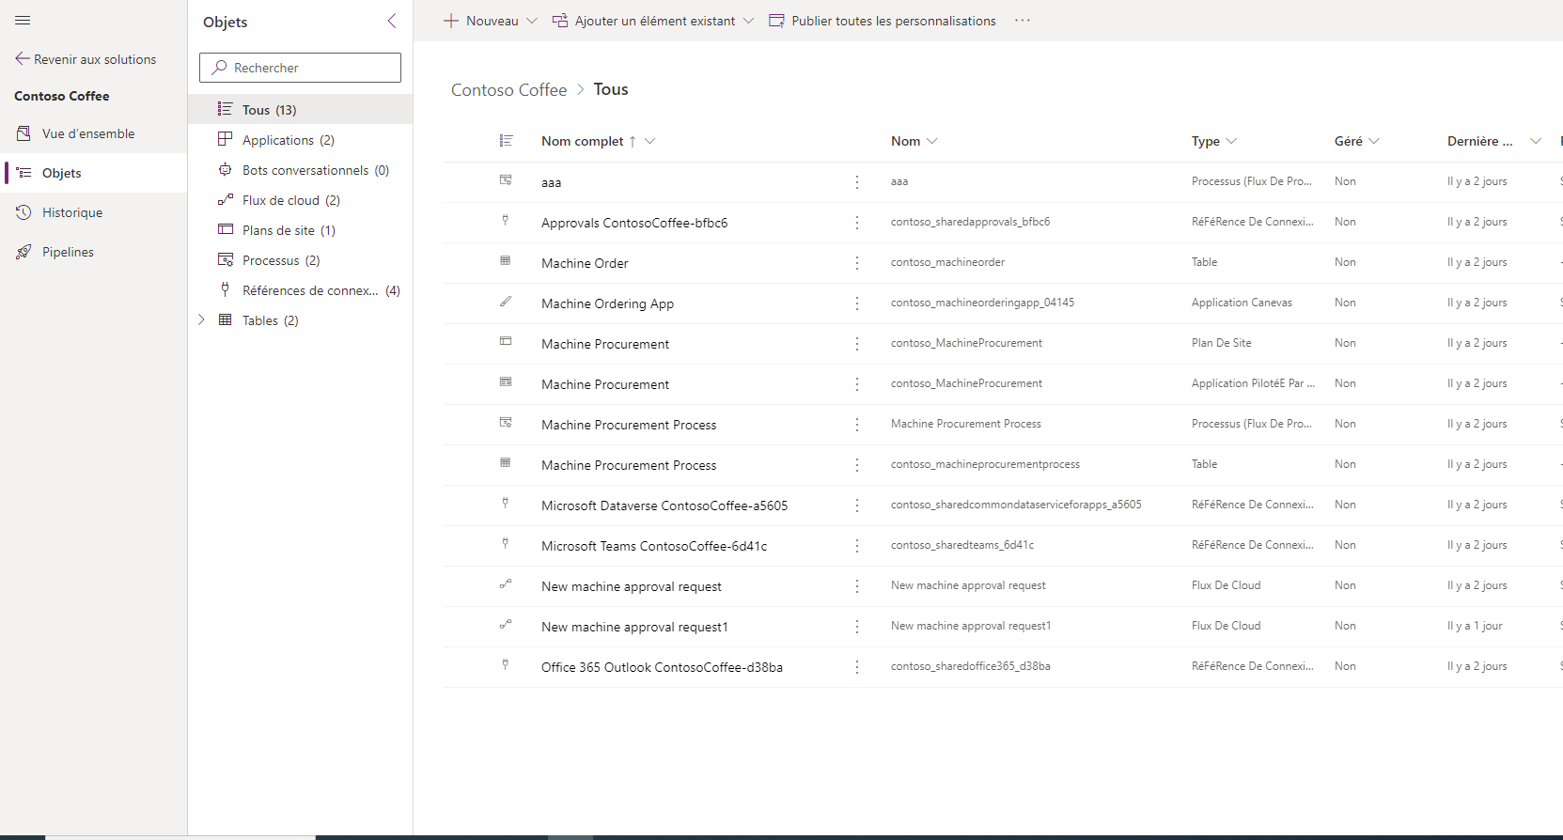This screenshot has height=840, width=1563.
Task: Open more options for New machine approval request1
Action: coord(857,627)
